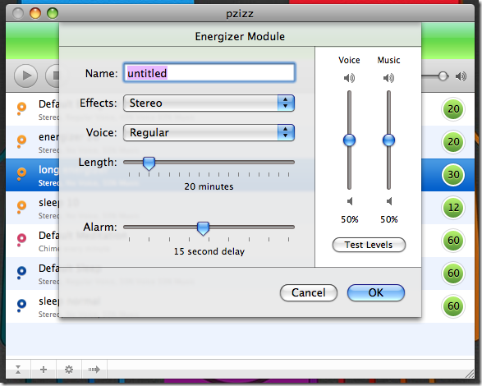The width and height of the screenshot is (482, 386).
Task: Click the Voice level slider knob
Action: pyautogui.click(x=349, y=140)
